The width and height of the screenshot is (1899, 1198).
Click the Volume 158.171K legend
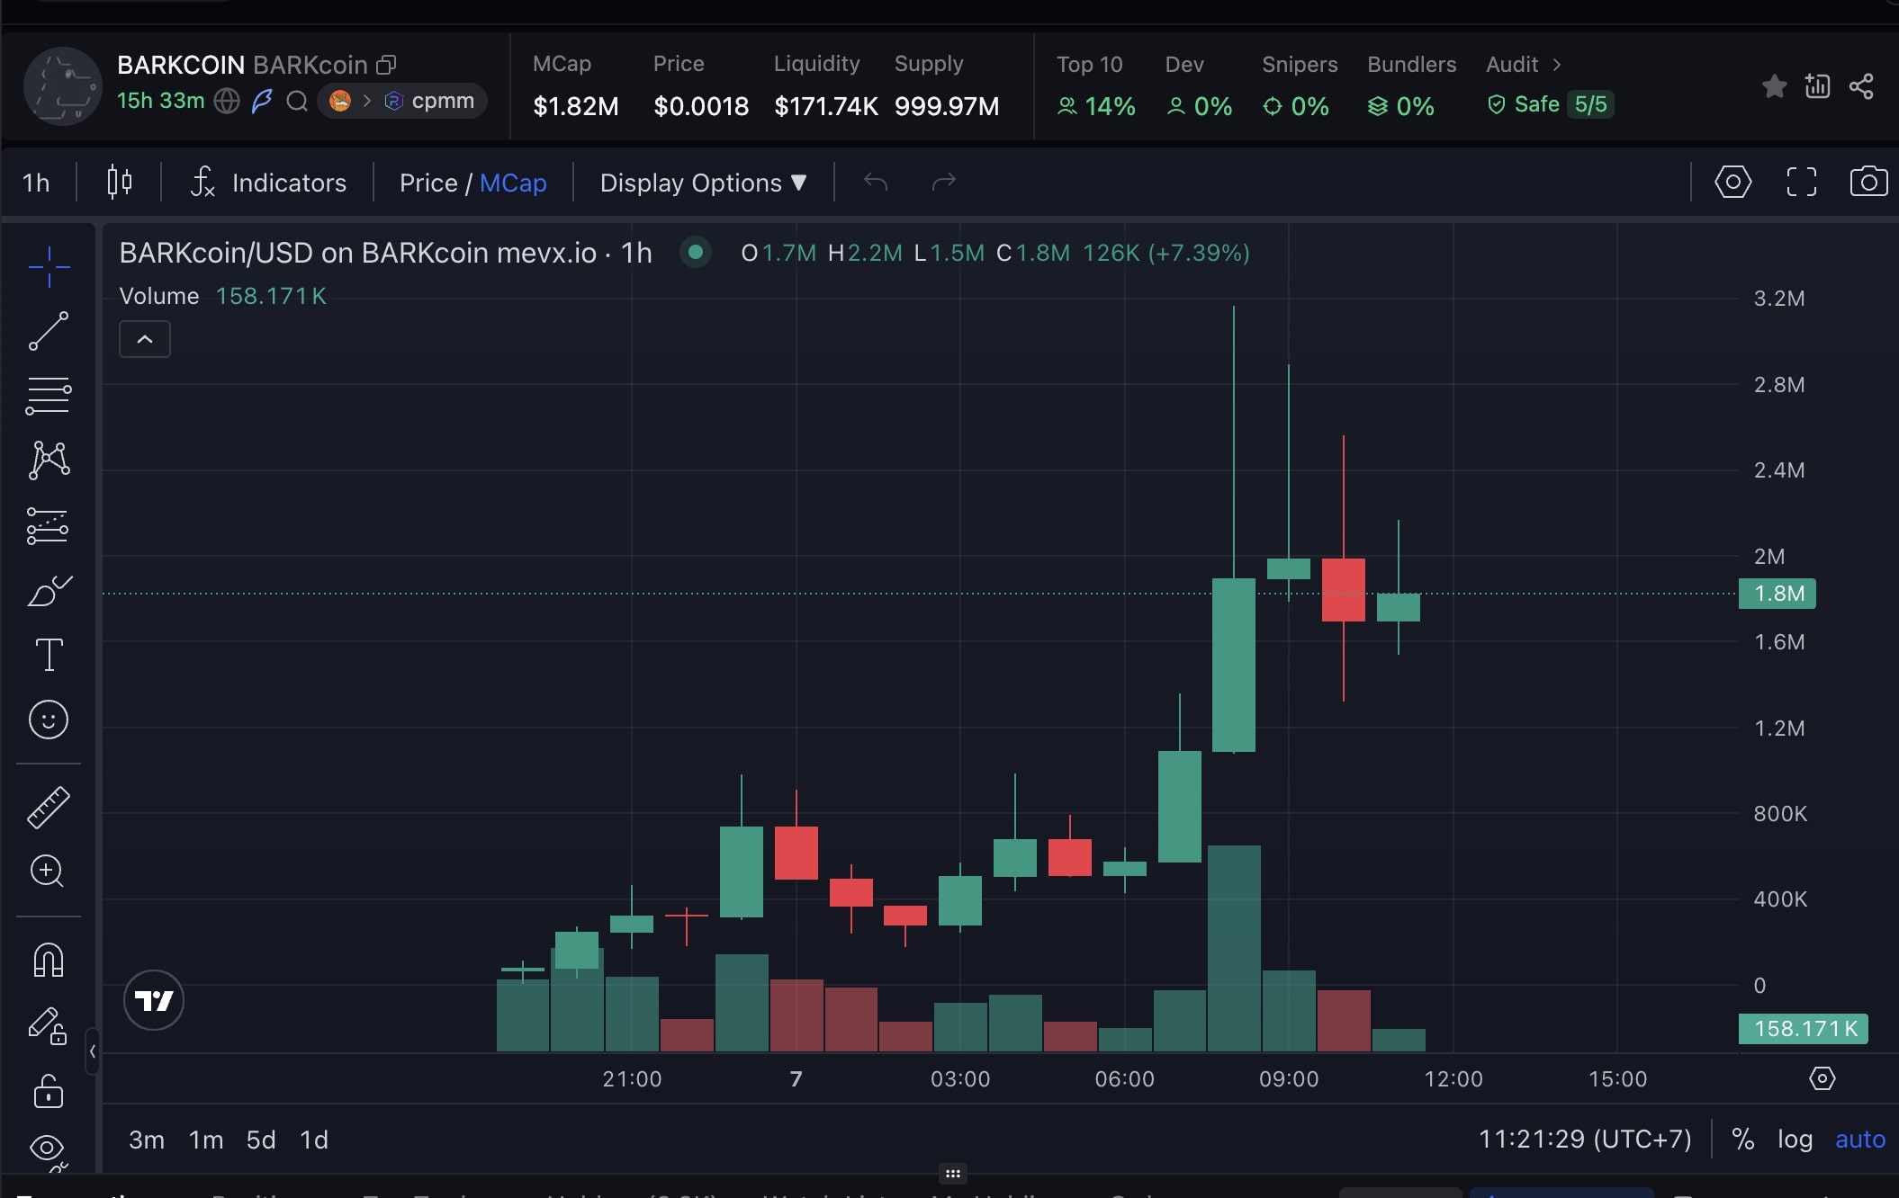click(223, 296)
